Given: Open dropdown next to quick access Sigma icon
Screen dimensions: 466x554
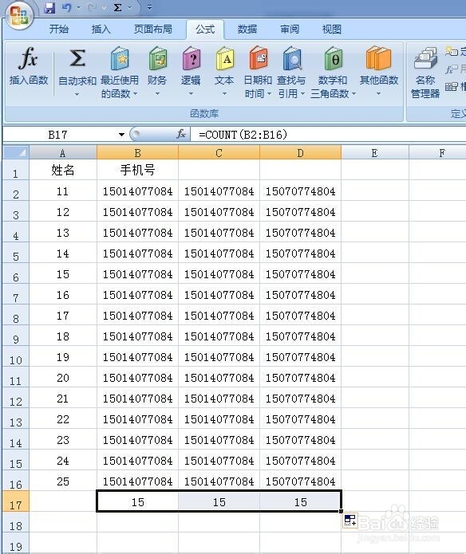Looking at the screenshot, I should [129, 8].
